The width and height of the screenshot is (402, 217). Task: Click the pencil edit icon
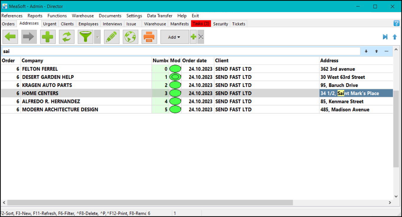(x=112, y=37)
